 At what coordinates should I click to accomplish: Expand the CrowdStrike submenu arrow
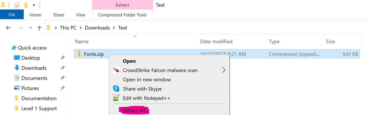pyautogui.click(x=224, y=70)
